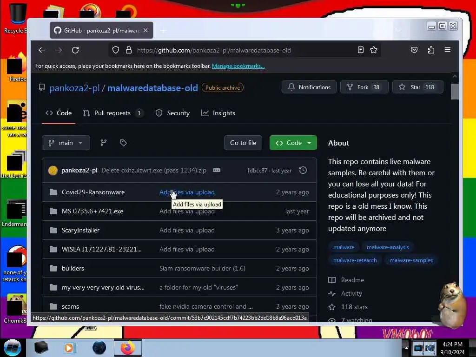Click the Manage bookmarks link
Screen dimensions: 476x357
click(x=238, y=66)
